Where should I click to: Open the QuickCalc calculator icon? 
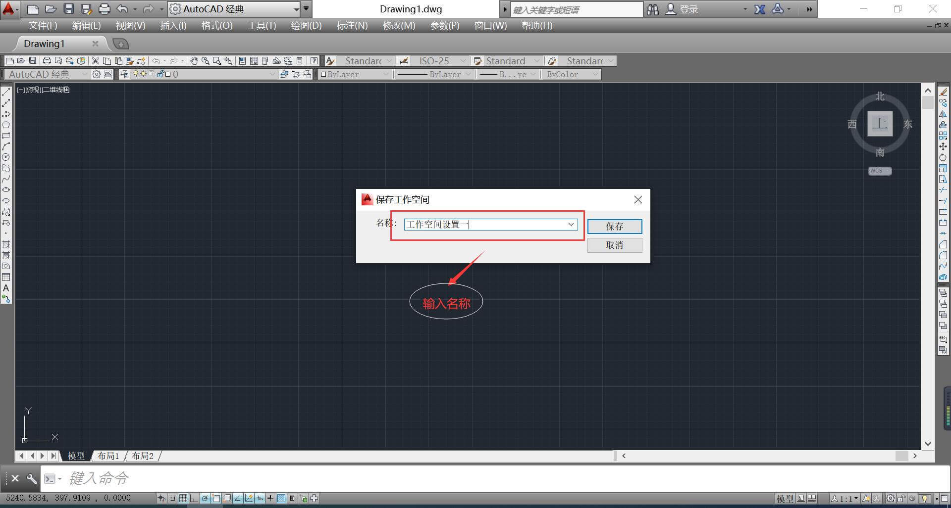click(x=300, y=61)
